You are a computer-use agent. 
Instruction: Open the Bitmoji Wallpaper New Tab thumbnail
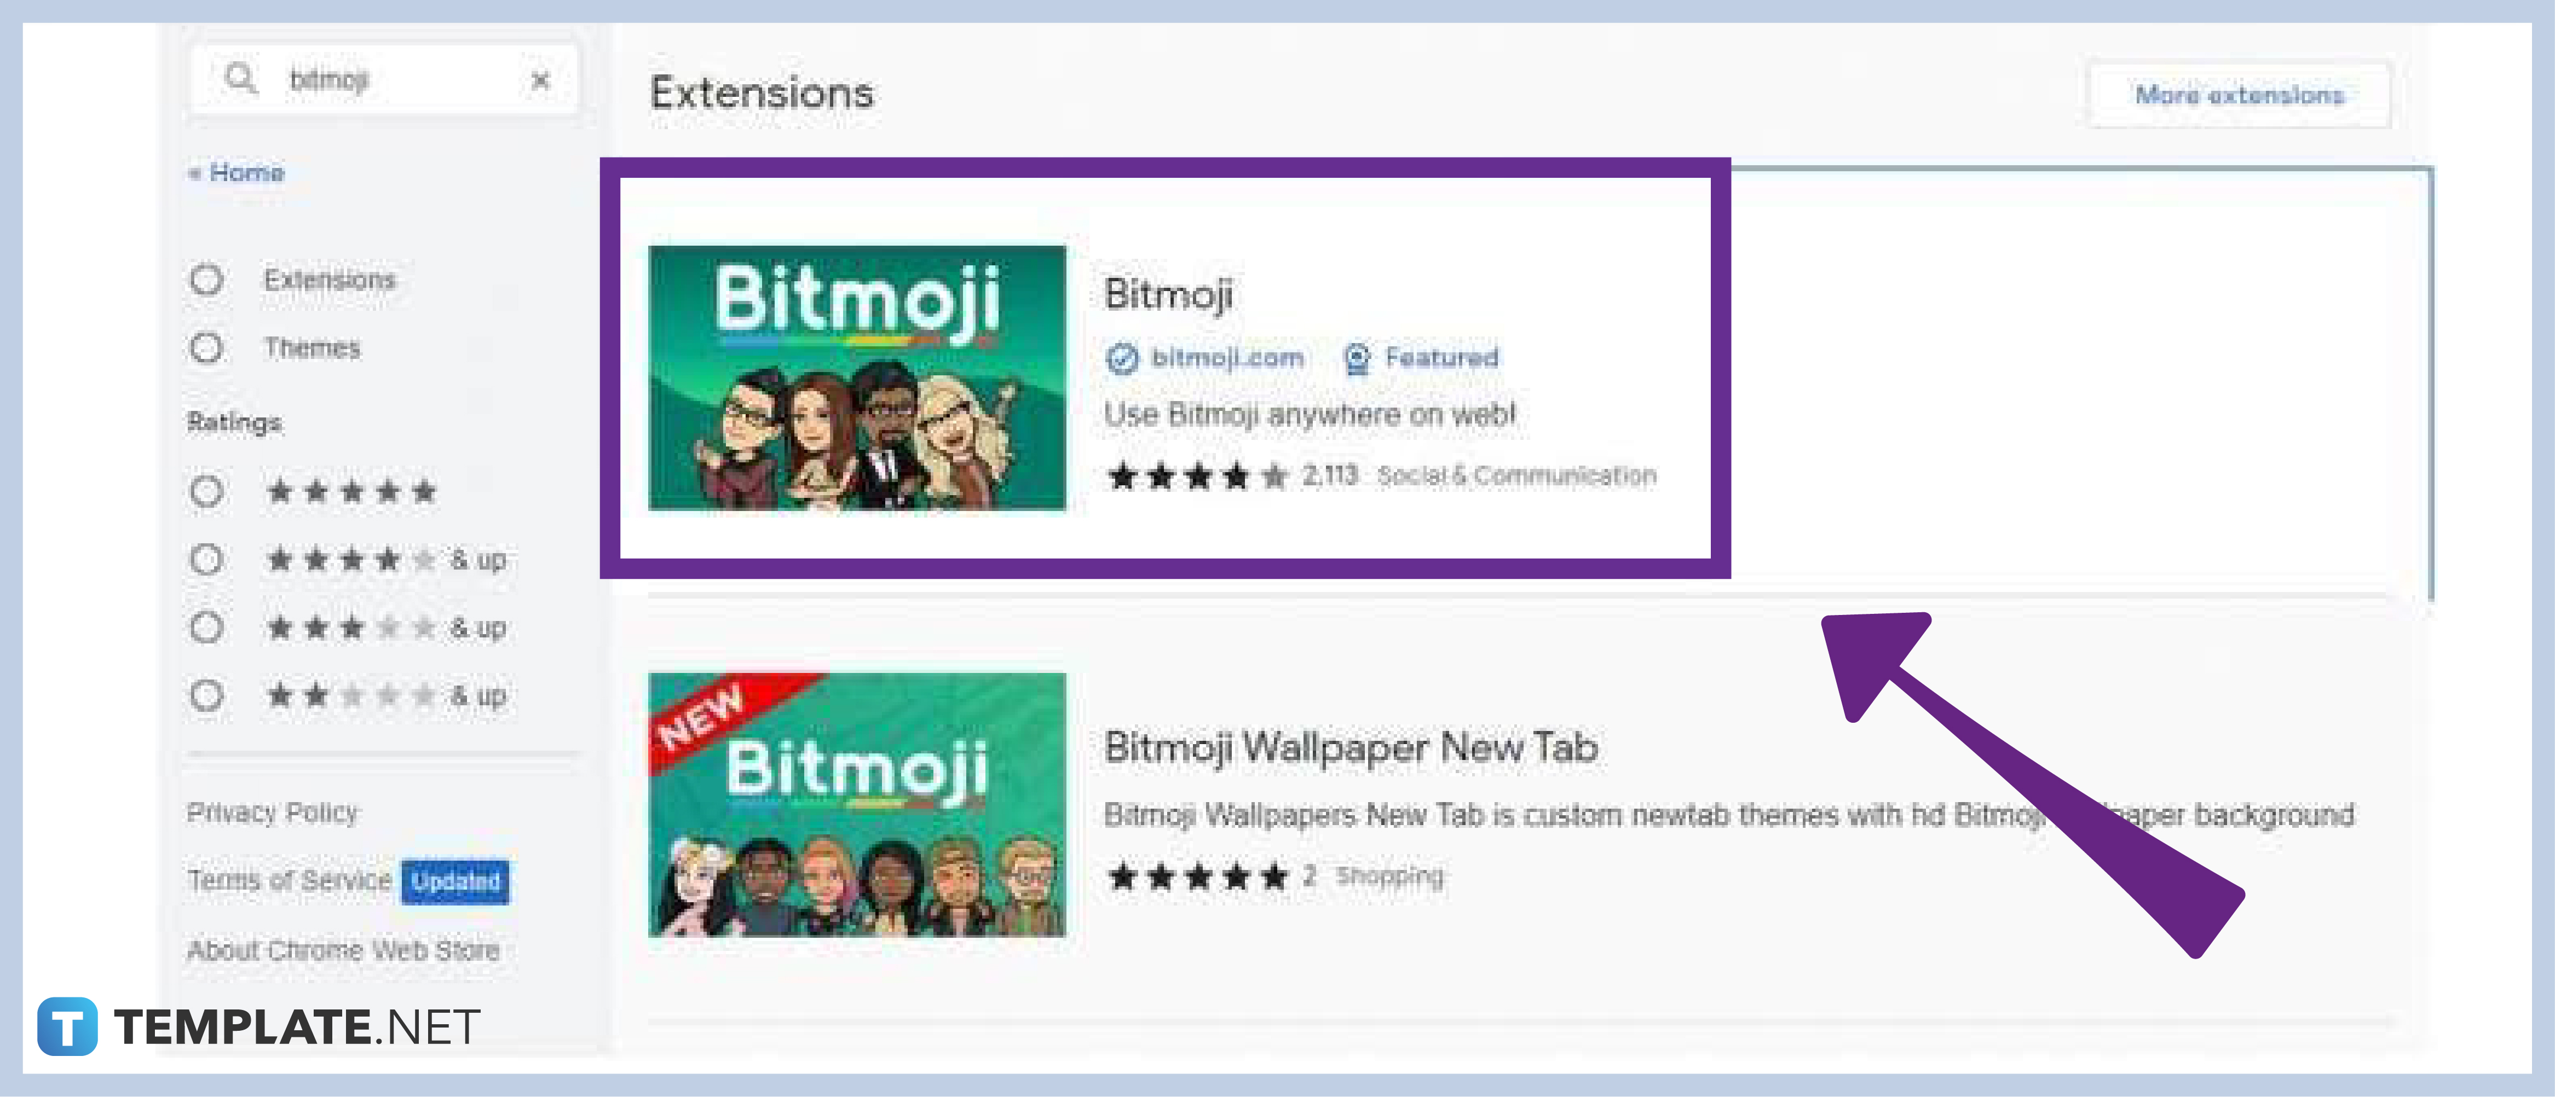pyautogui.click(x=857, y=805)
